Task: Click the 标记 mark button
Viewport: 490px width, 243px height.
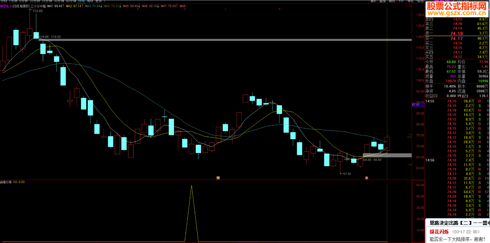Action: point(411,1)
